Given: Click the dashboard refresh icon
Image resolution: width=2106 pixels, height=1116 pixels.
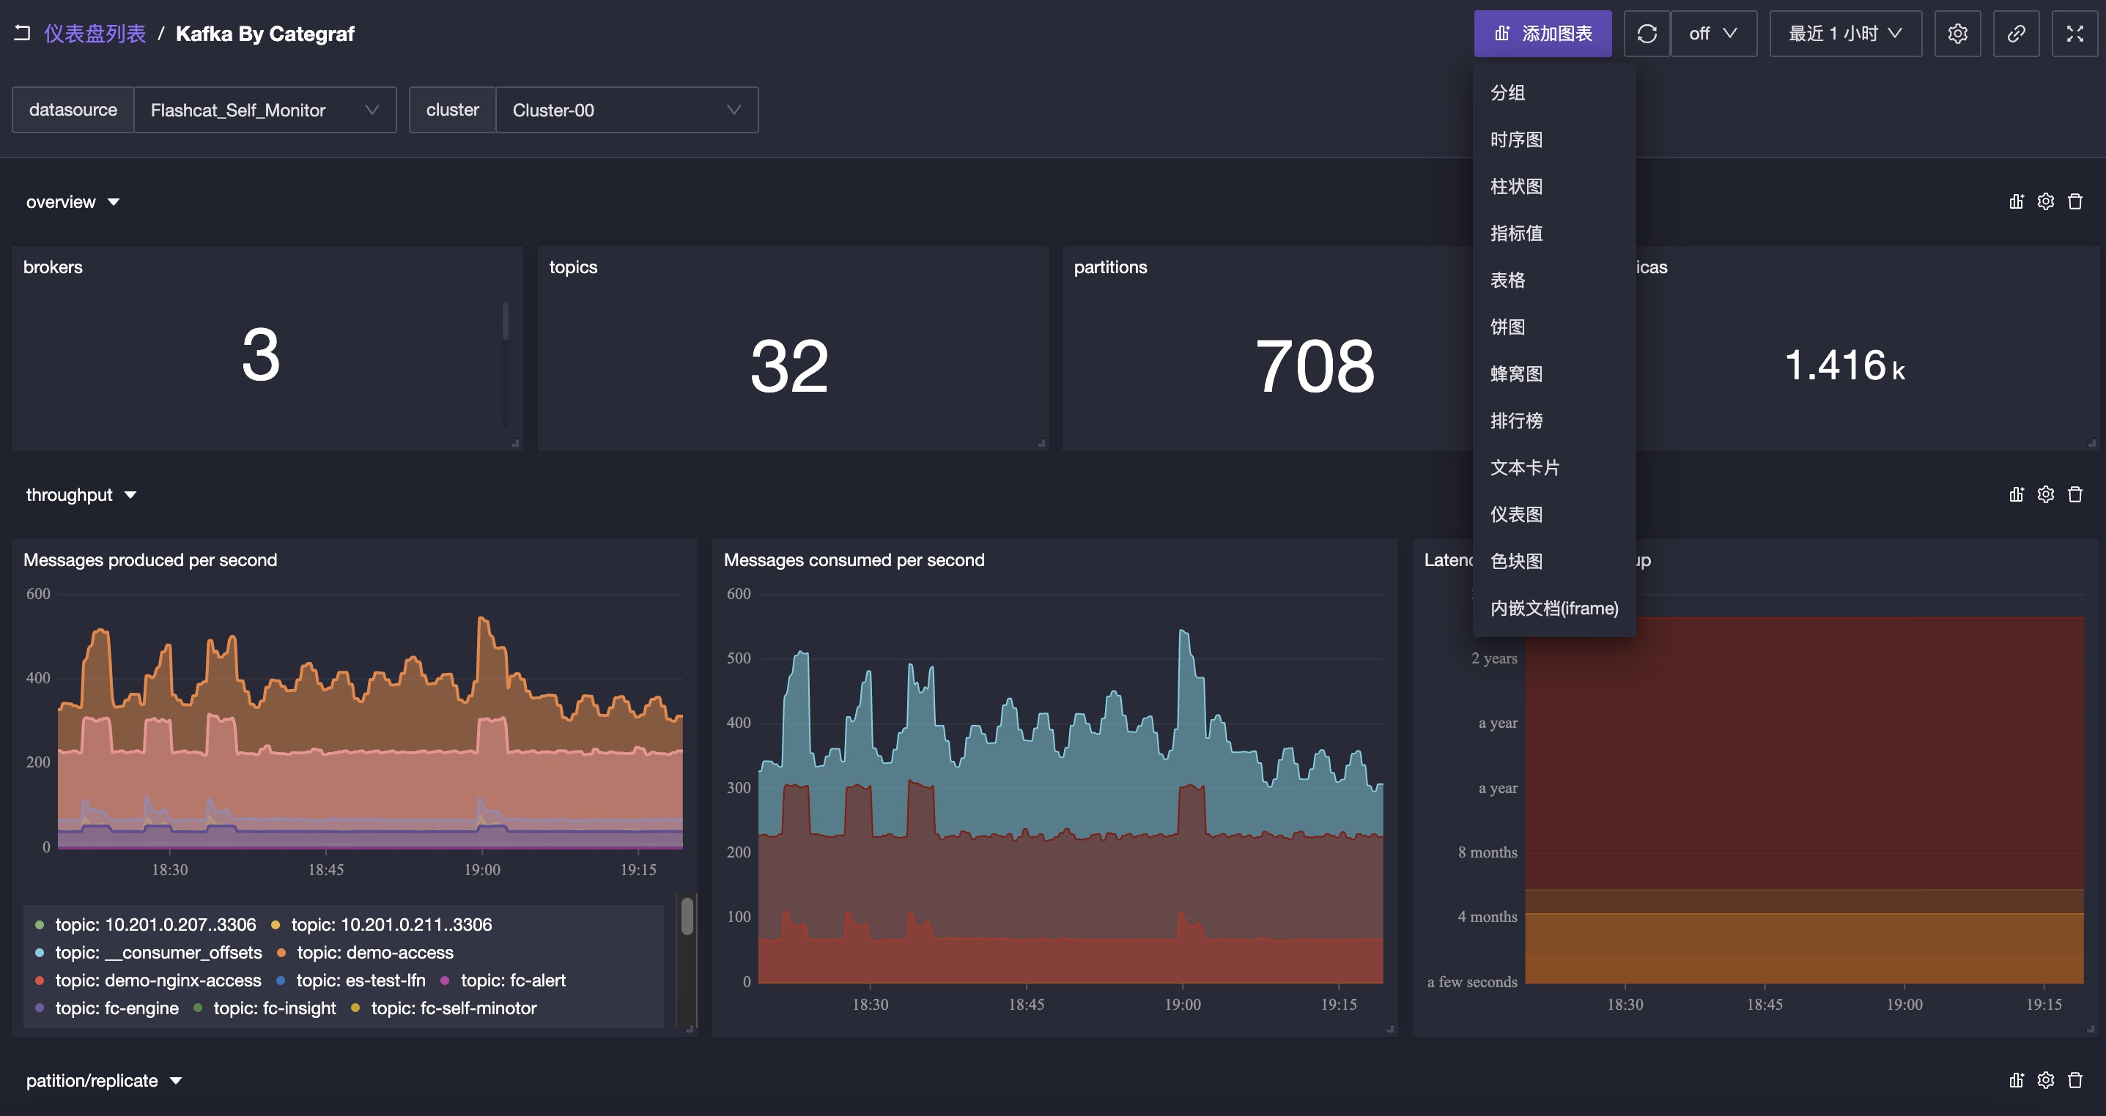Looking at the screenshot, I should click(x=1647, y=34).
